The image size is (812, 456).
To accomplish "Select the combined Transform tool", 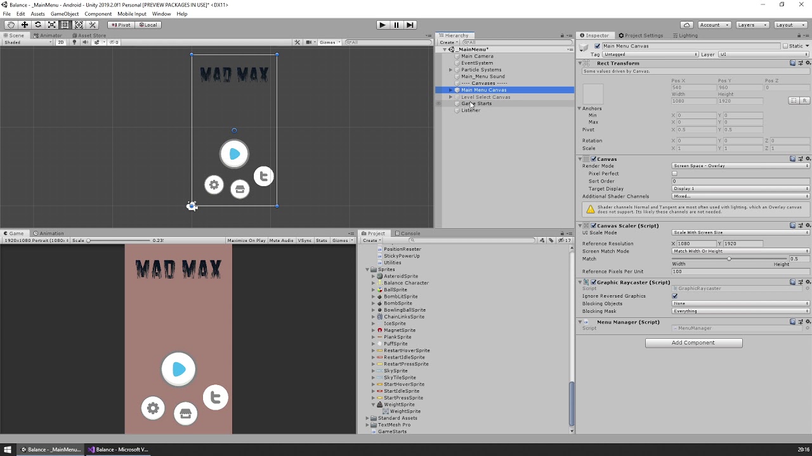I will pyautogui.click(x=79, y=25).
